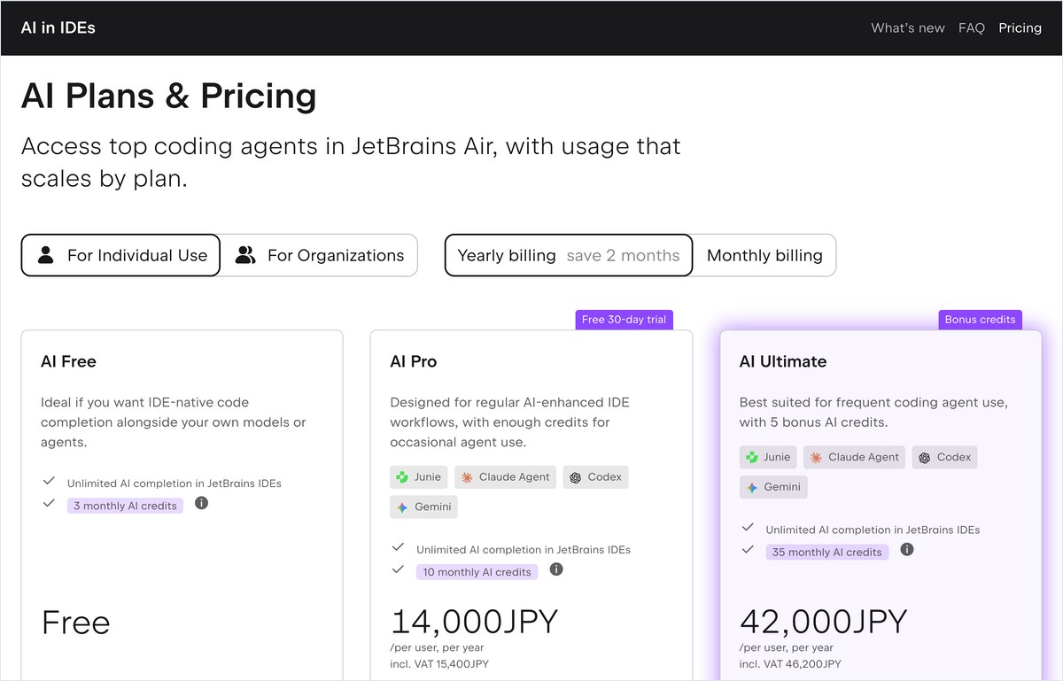
Task: Click the Junie chip in AI Pro card
Action: click(419, 476)
